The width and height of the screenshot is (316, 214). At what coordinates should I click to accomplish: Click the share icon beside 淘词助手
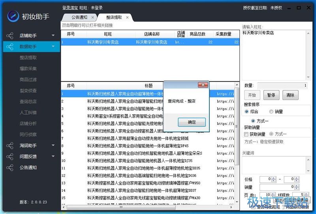[9, 145]
